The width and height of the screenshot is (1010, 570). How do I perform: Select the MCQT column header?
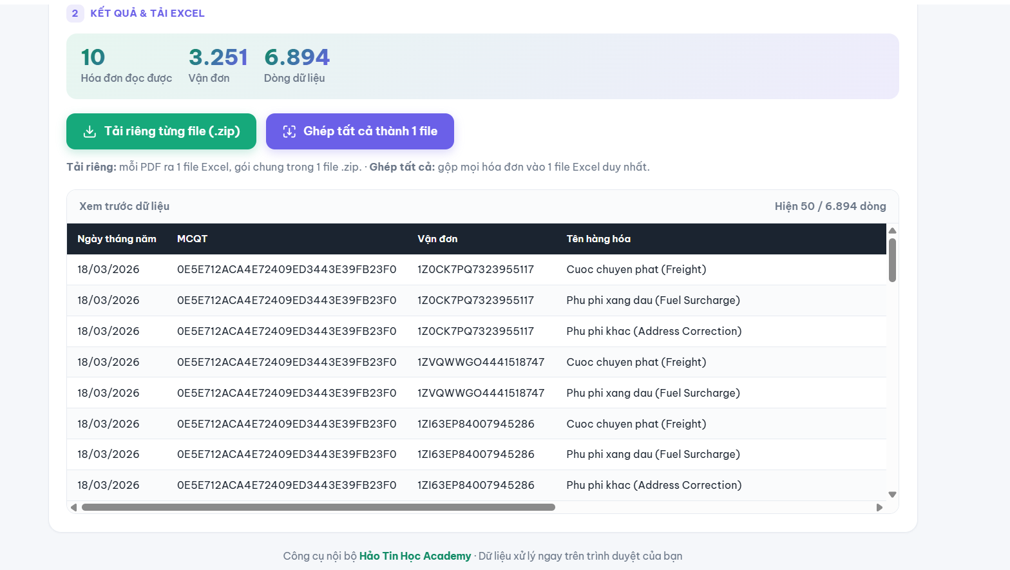click(x=192, y=239)
